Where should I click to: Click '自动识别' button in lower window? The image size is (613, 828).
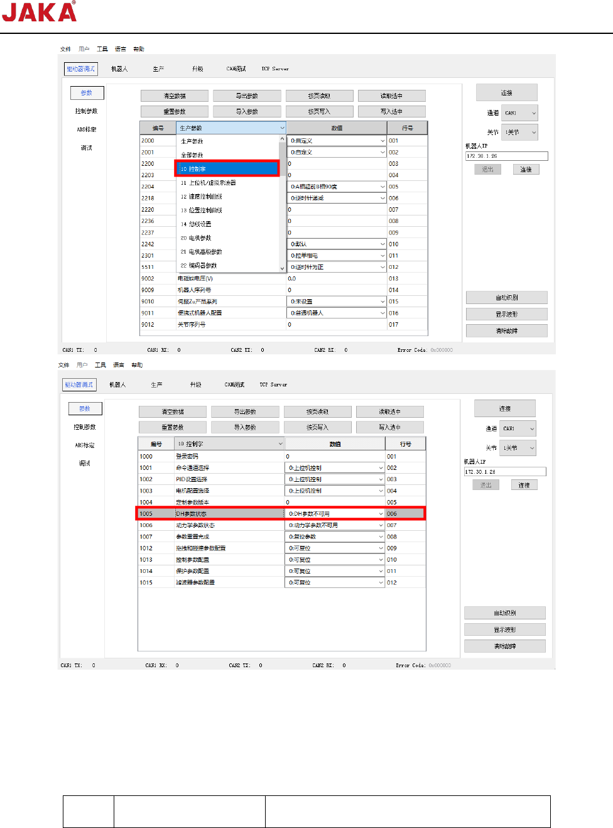[x=505, y=613]
